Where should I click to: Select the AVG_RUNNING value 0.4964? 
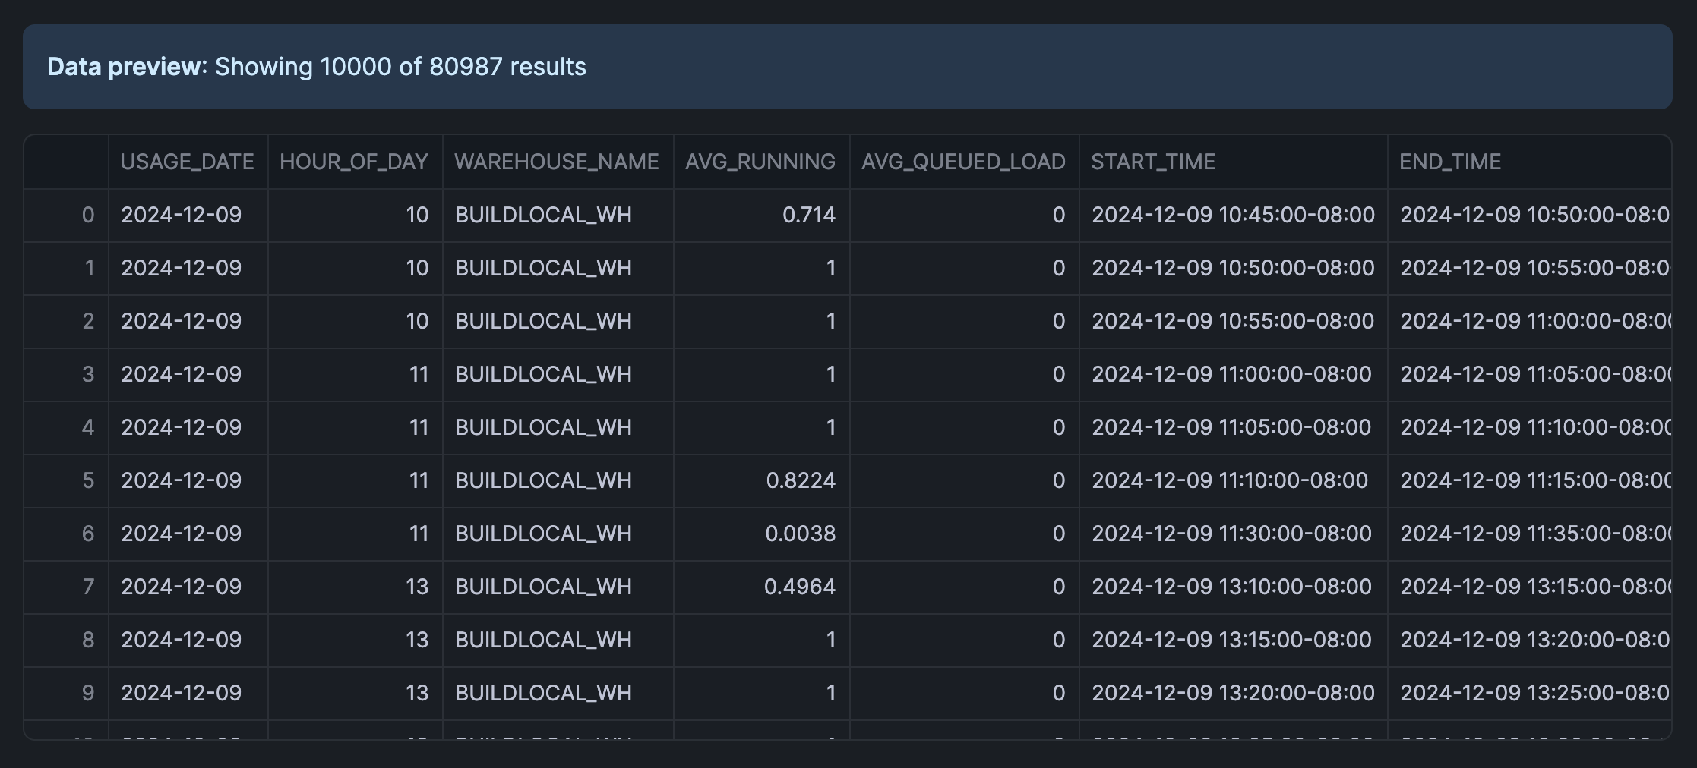(799, 587)
